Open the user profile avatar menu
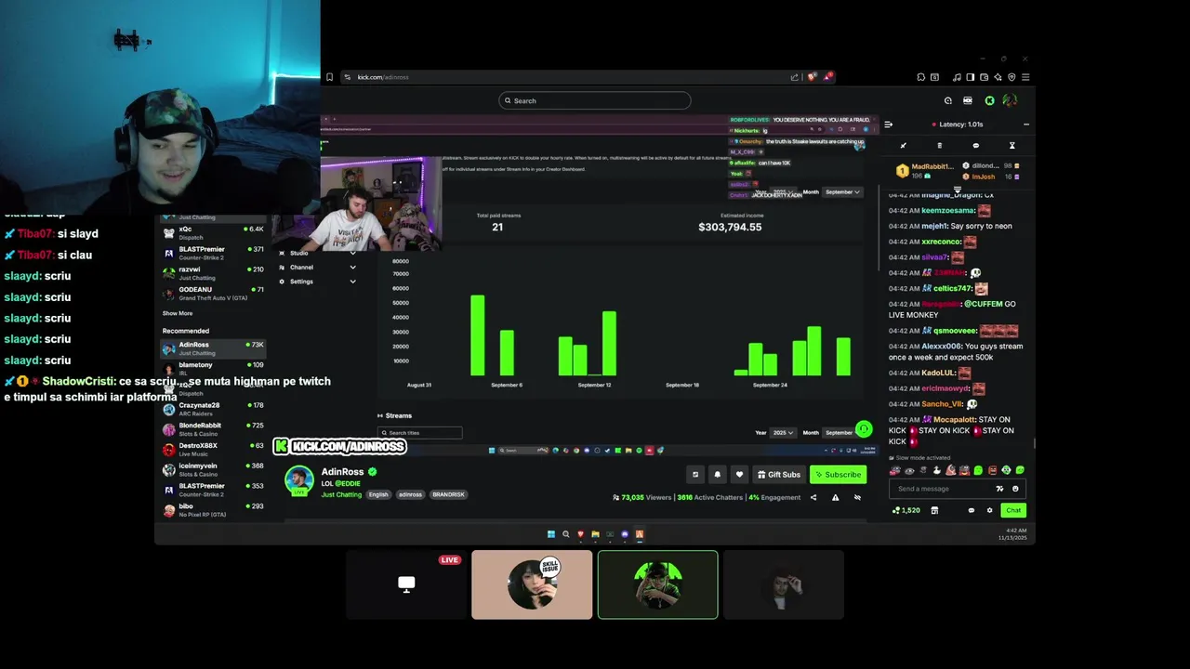This screenshot has width=1190, height=669. point(1010,100)
